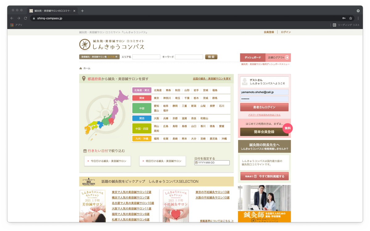Click 北海道 prefecture link
370x231 pixels.
pos(158,90)
